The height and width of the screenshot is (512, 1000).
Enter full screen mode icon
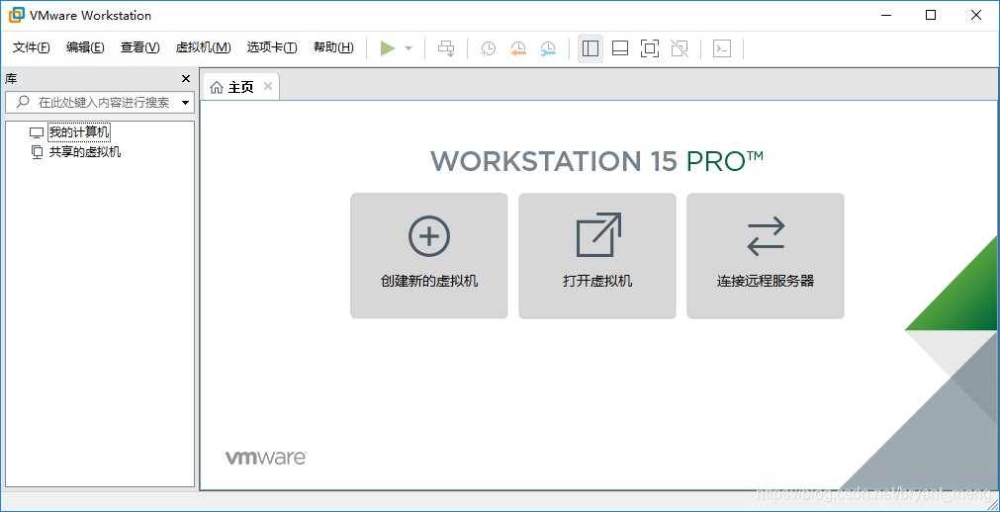coord(649,48)
